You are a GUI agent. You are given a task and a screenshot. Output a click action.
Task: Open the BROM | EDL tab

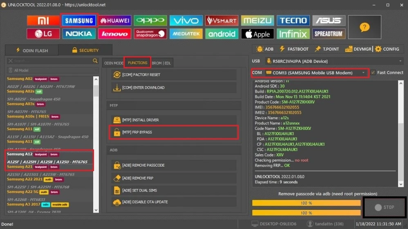point(161,63)
